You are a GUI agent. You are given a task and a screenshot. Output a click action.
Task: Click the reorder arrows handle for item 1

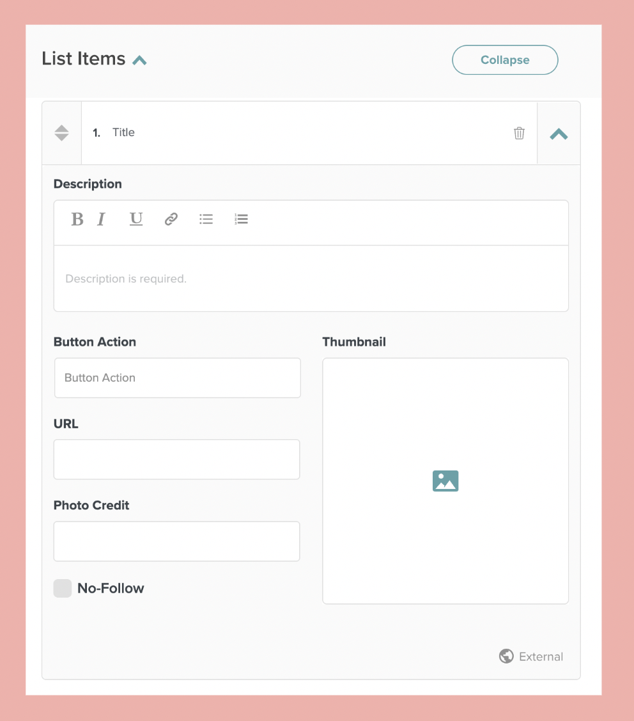(61, 133)
